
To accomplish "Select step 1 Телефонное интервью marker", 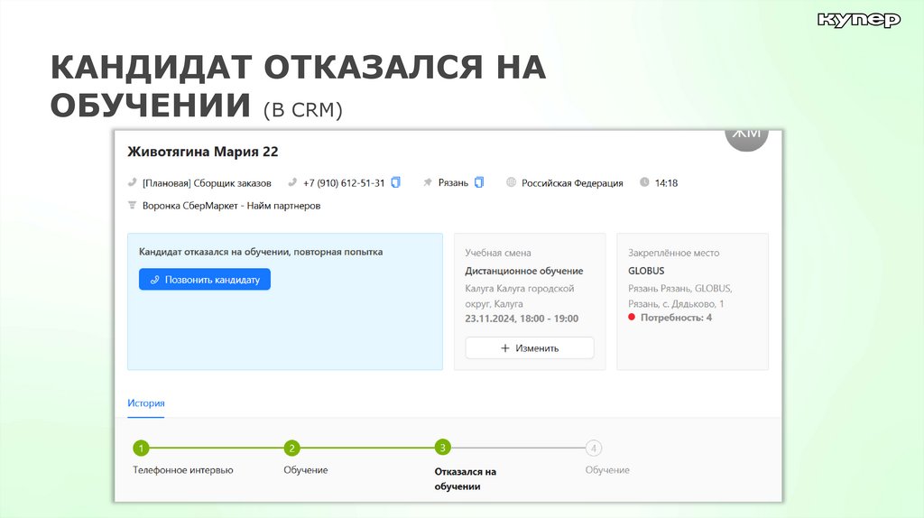I will (x=141, y=448).
